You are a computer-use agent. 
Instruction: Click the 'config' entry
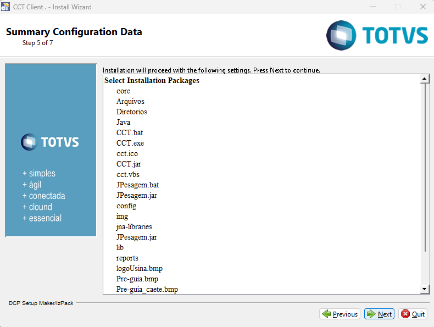tap(126, 206)
